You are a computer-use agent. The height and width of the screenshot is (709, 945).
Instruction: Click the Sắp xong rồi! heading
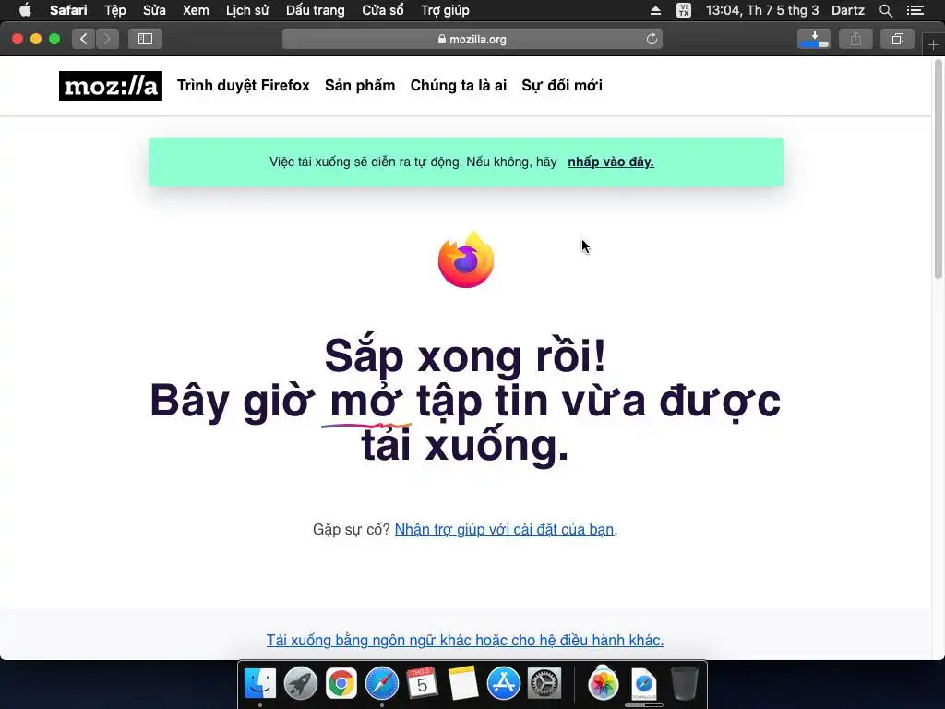(465, 356)
